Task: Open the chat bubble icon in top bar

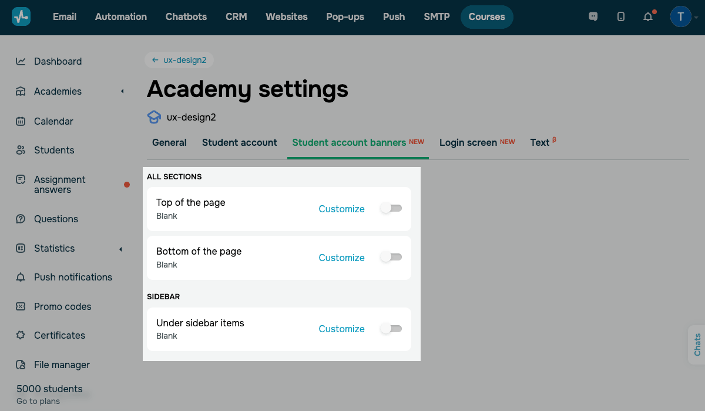Action: [593, 17]
